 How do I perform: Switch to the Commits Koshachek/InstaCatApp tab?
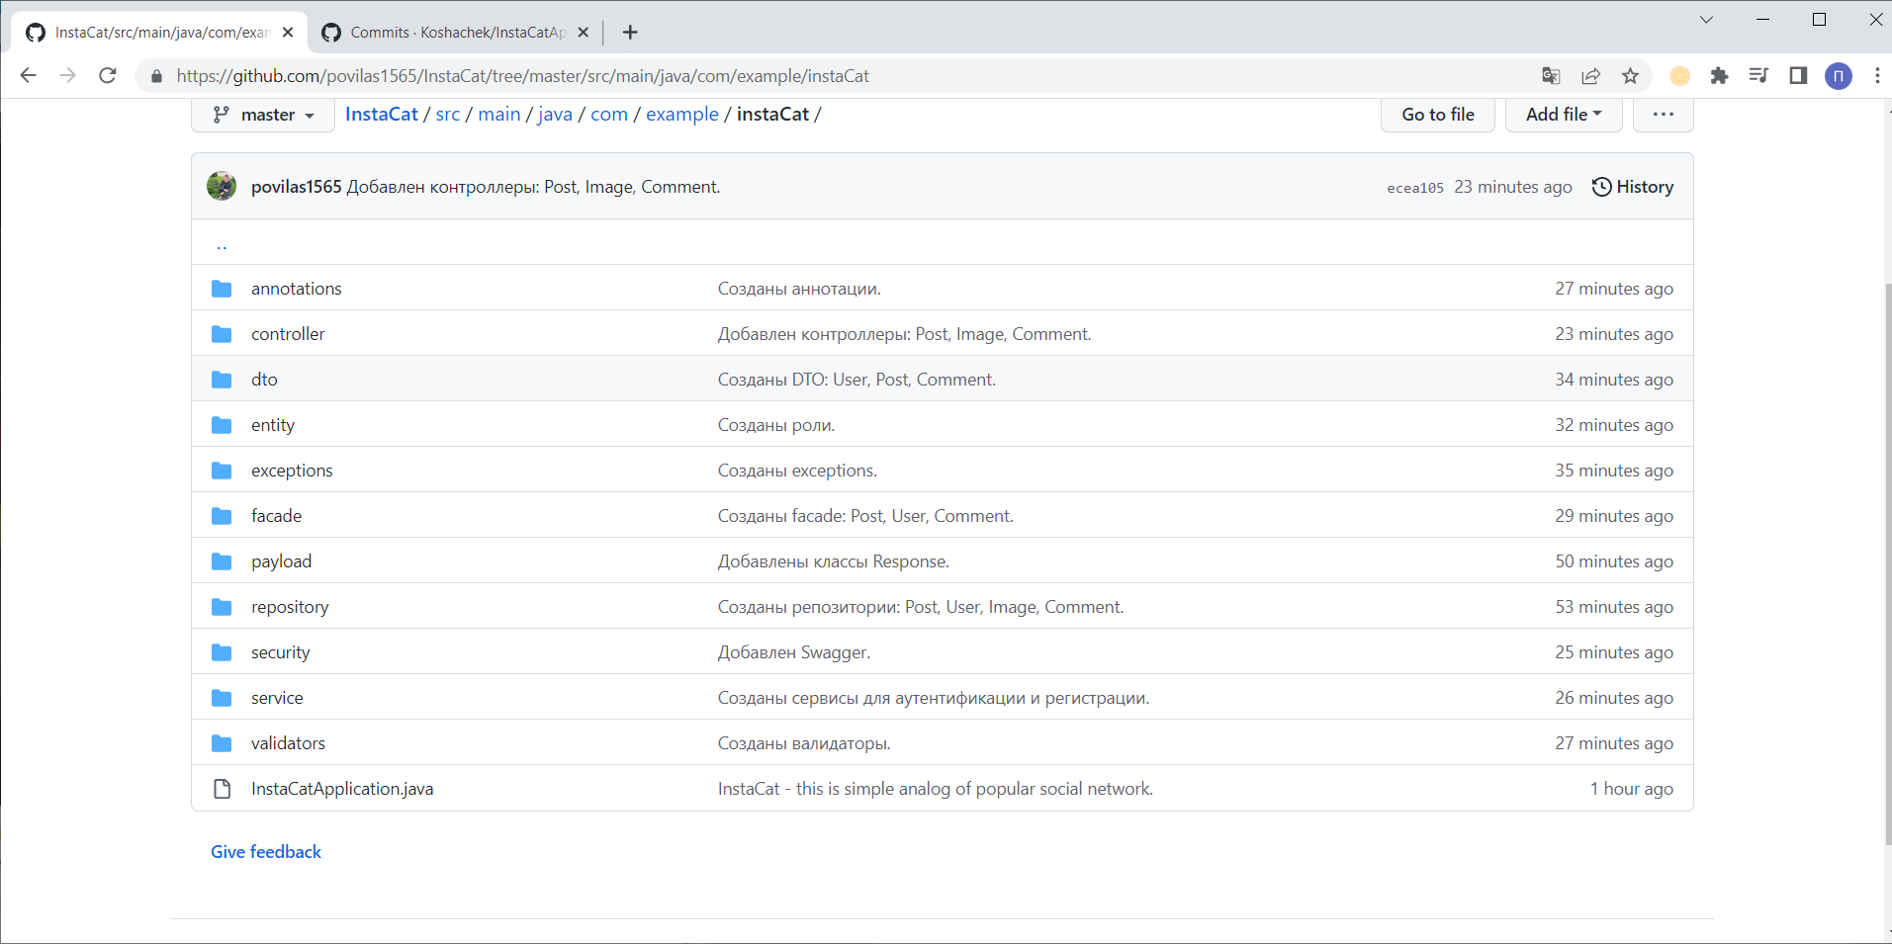click(x=456, y=33)
